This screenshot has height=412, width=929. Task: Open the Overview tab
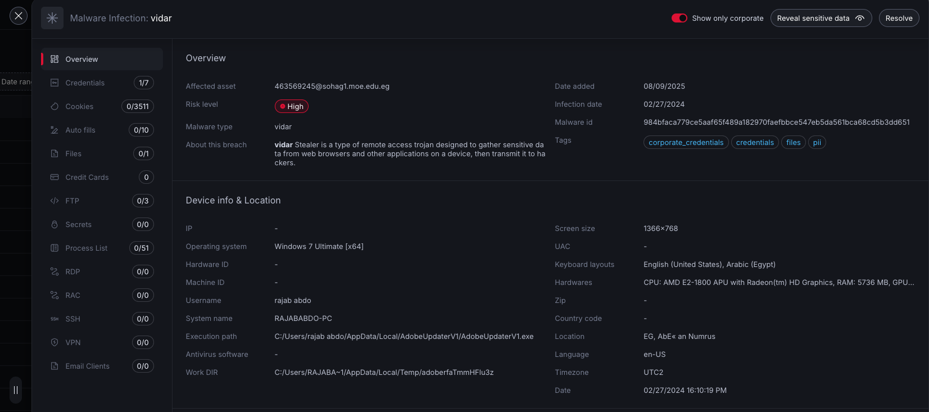[102, 59]
